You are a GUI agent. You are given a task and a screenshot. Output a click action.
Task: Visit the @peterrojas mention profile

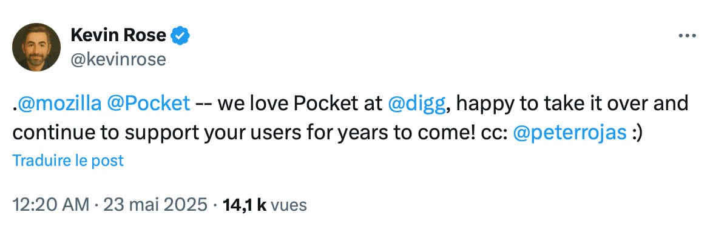[x=570, y=133]
